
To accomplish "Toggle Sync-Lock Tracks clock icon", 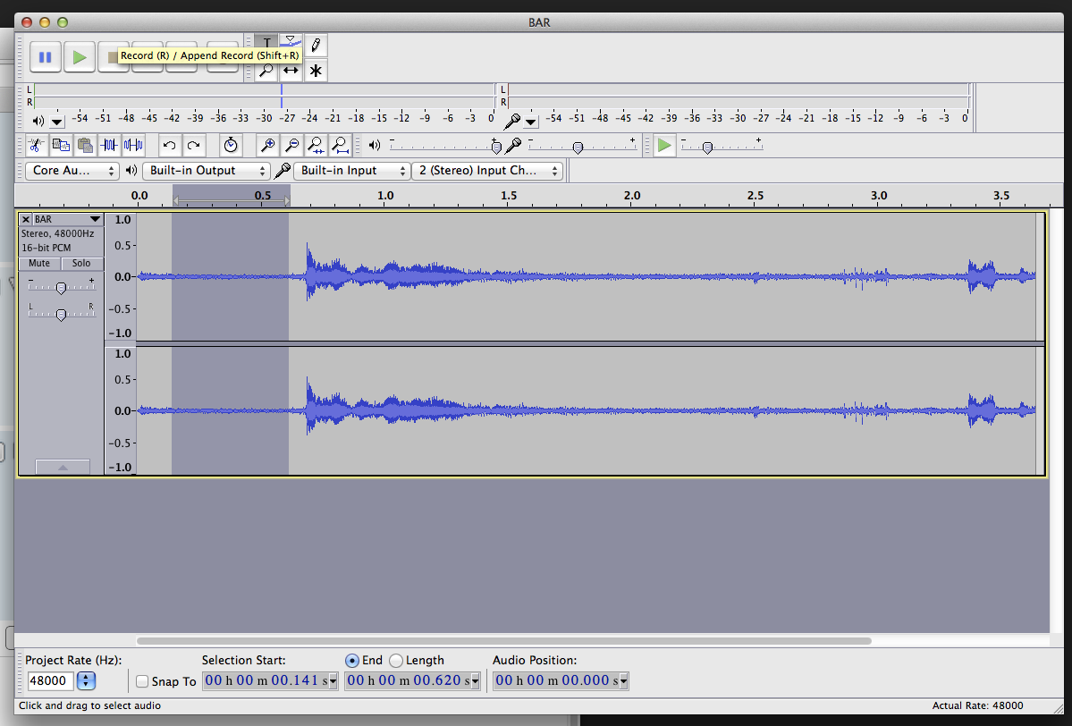I will pos(231,145).
